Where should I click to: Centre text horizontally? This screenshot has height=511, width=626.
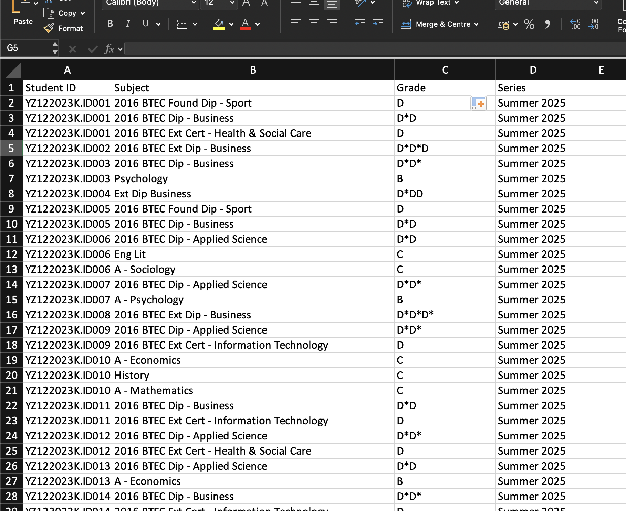314,24
